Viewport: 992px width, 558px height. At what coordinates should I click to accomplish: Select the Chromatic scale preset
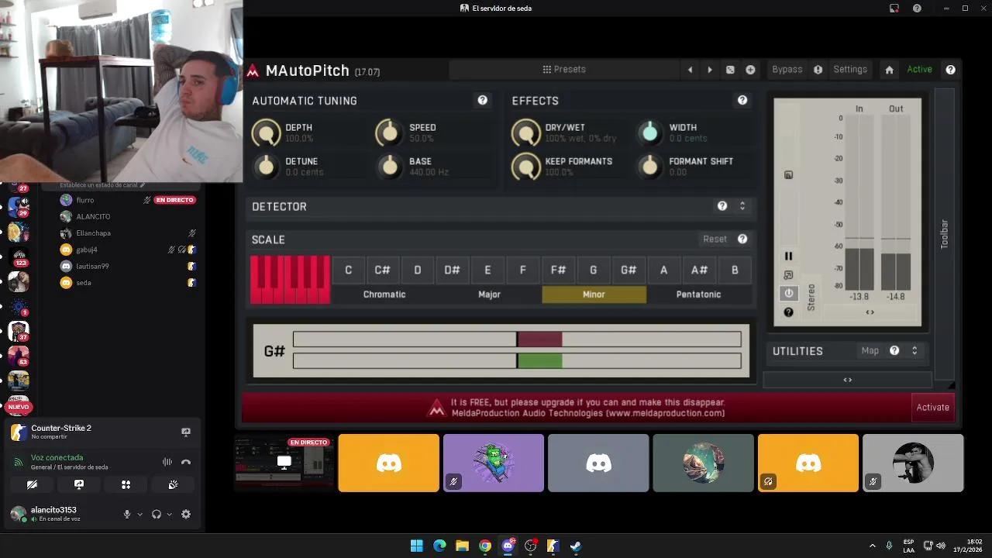pyautogui.click(x=384, y=294)
